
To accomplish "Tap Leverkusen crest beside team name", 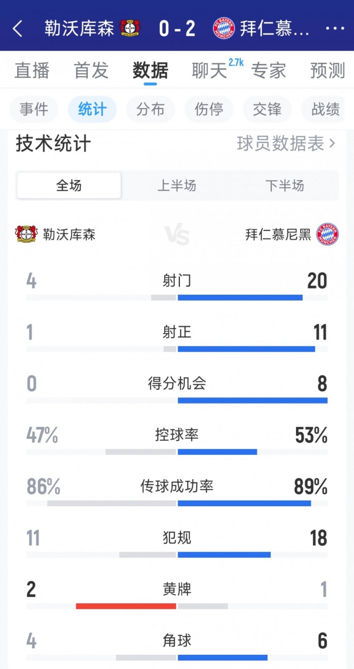I will (26, 234).
